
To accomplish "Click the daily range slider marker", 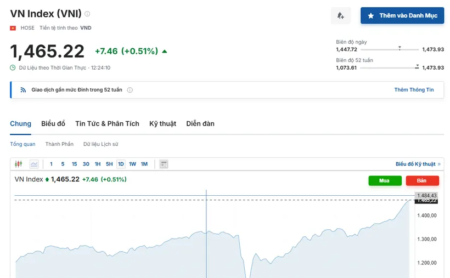I will (400, 48).
